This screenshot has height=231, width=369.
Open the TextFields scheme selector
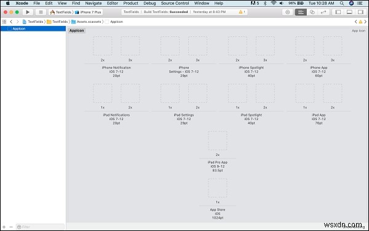[x=61, y=12]
